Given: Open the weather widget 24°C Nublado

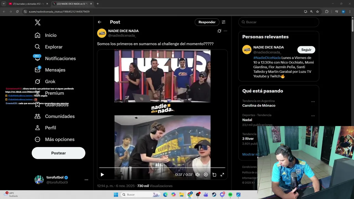Looking at the screenshot, I should click(11, 195).
